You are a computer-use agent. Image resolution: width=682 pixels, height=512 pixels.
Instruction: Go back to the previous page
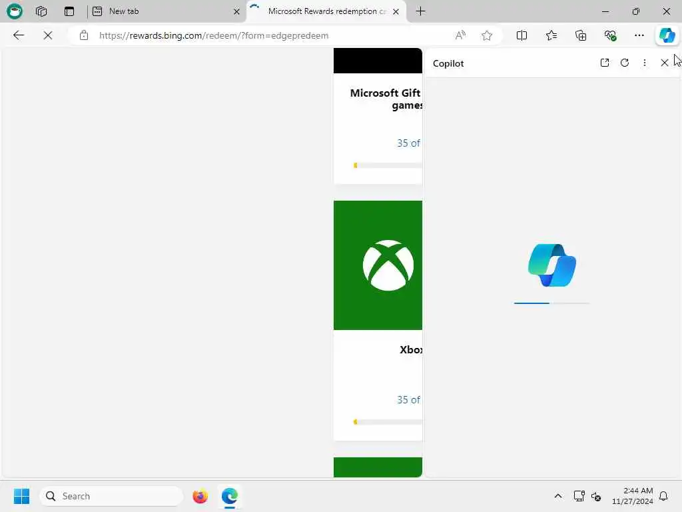(19, 35)
